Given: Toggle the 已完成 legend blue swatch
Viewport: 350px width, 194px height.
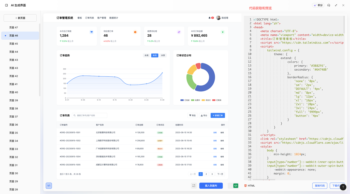Looking at the screenshot, I should (x=182, y=100).
